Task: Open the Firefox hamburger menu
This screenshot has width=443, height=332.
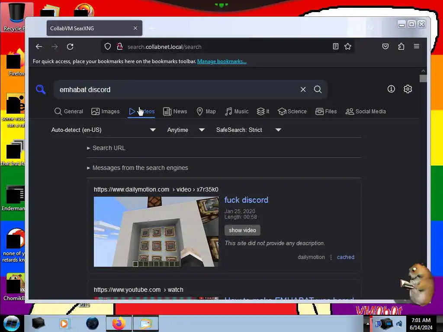Action: point(417,46)
